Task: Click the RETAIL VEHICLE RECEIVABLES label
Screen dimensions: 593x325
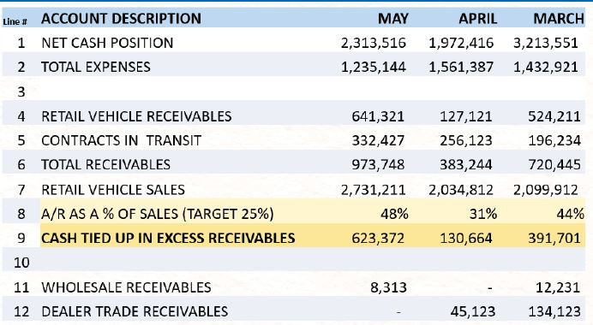Action: tap(136, 116)
